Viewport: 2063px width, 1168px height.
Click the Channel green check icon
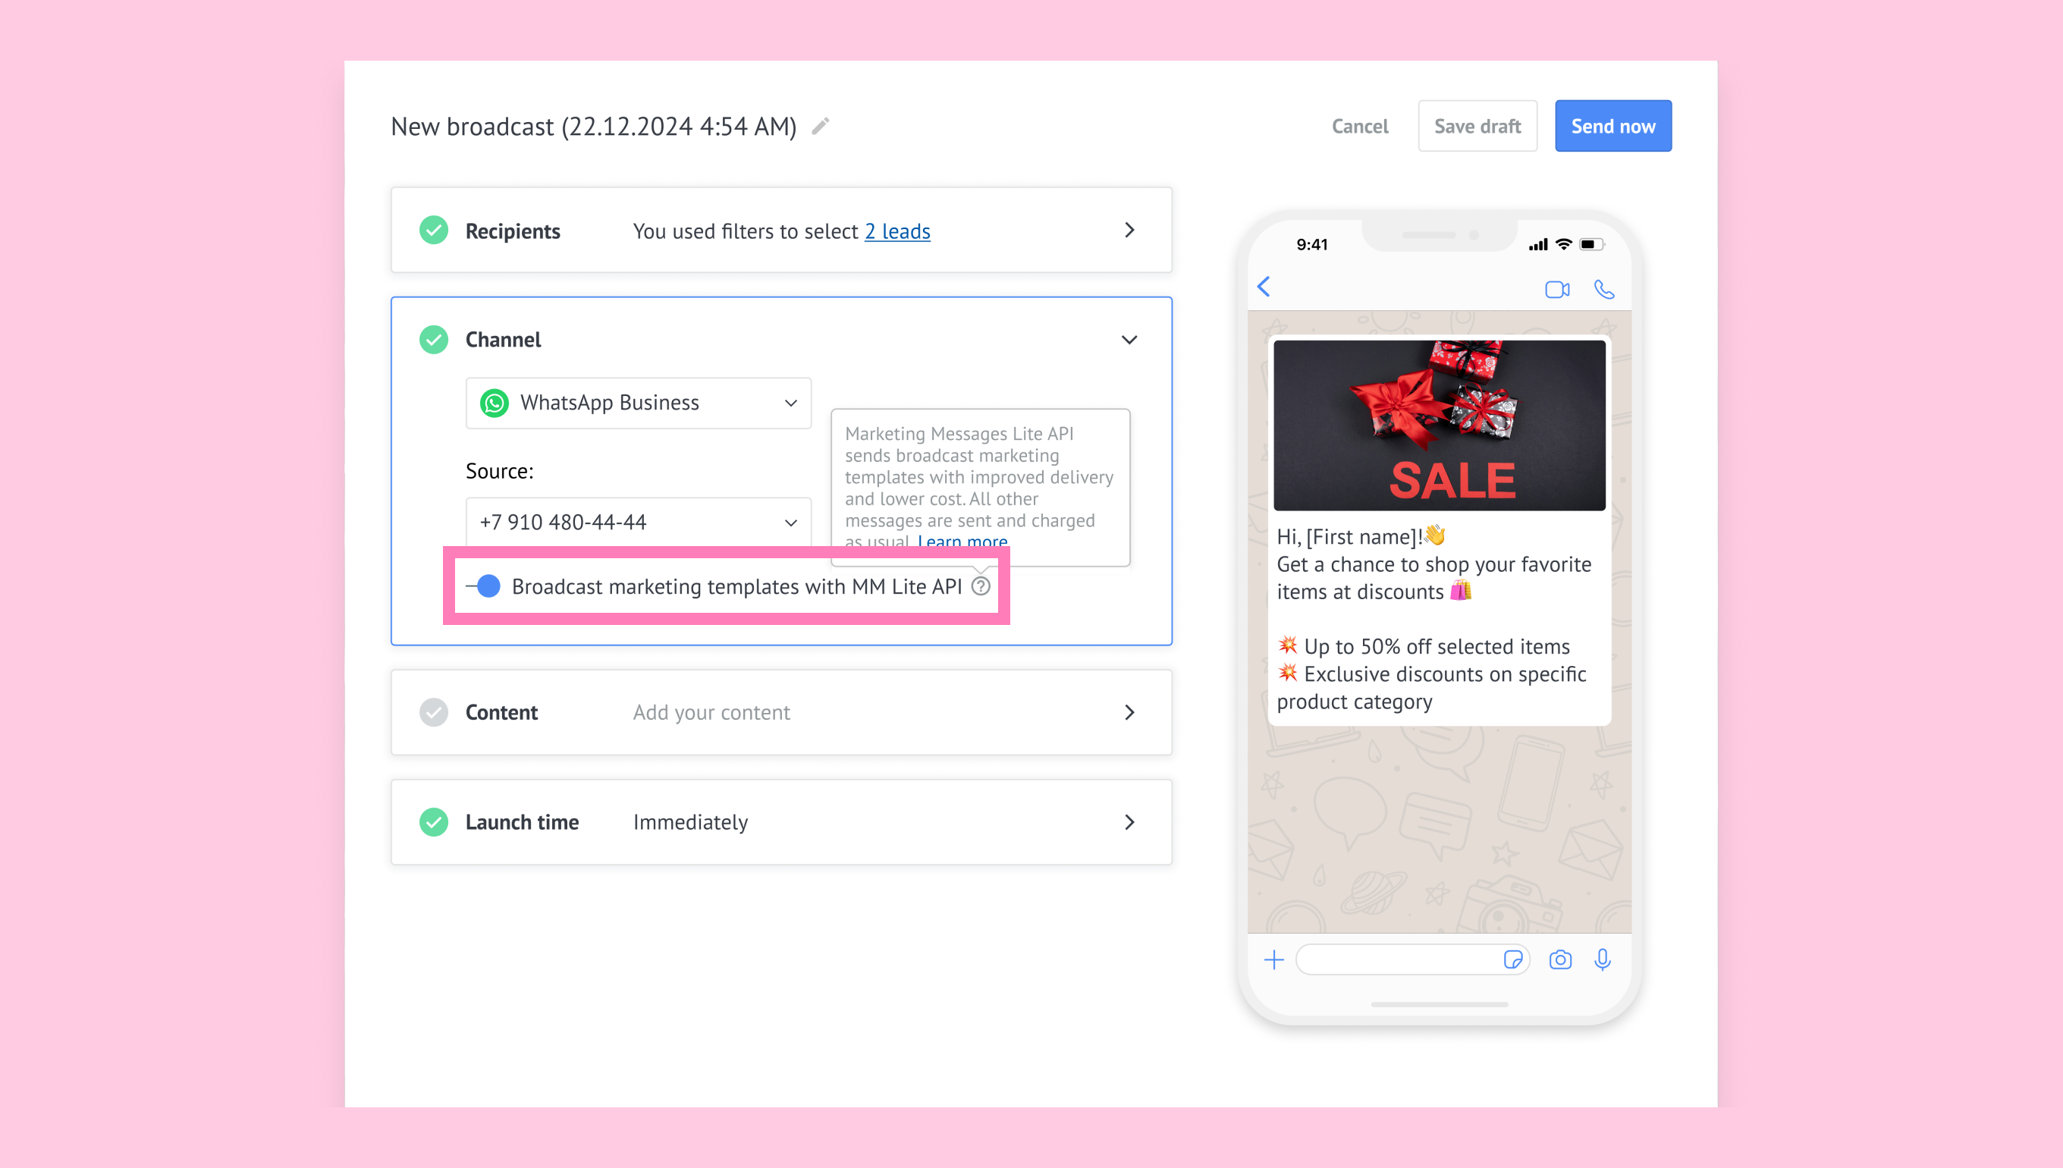(x=434, y=339)
